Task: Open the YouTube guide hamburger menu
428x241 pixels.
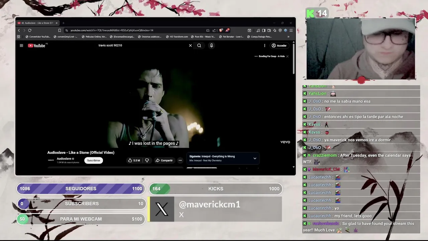Action: pyautogui.click(x=21, y=46)
